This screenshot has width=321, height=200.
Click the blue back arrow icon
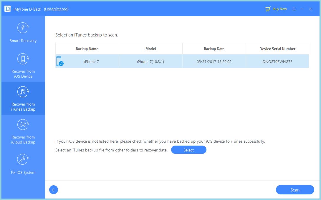click(53, 190)
